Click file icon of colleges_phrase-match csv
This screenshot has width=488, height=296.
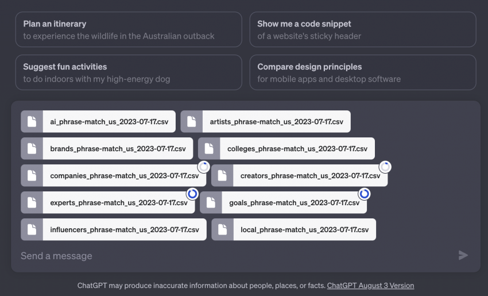(x=210, y=149)
